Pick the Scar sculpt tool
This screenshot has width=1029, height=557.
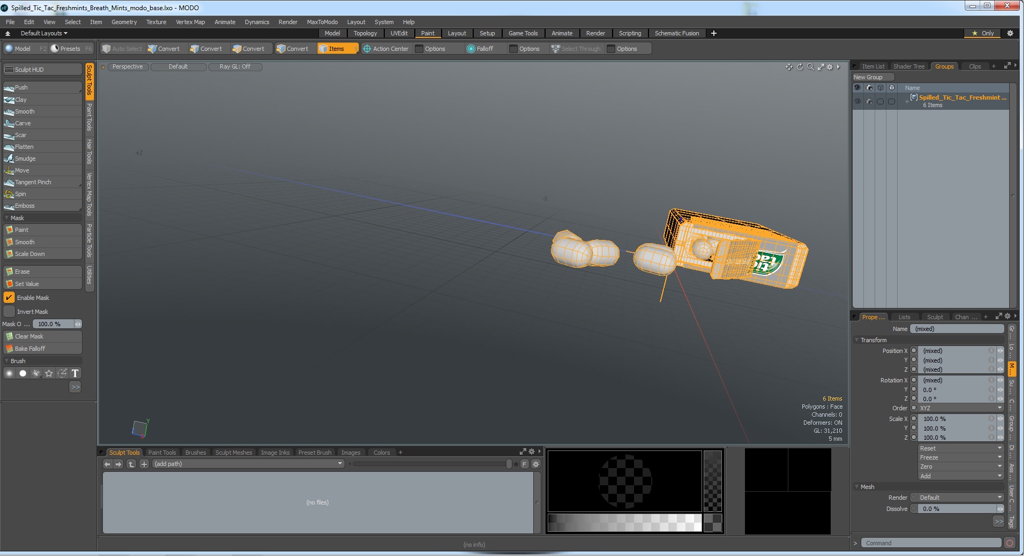coord(42,135)
